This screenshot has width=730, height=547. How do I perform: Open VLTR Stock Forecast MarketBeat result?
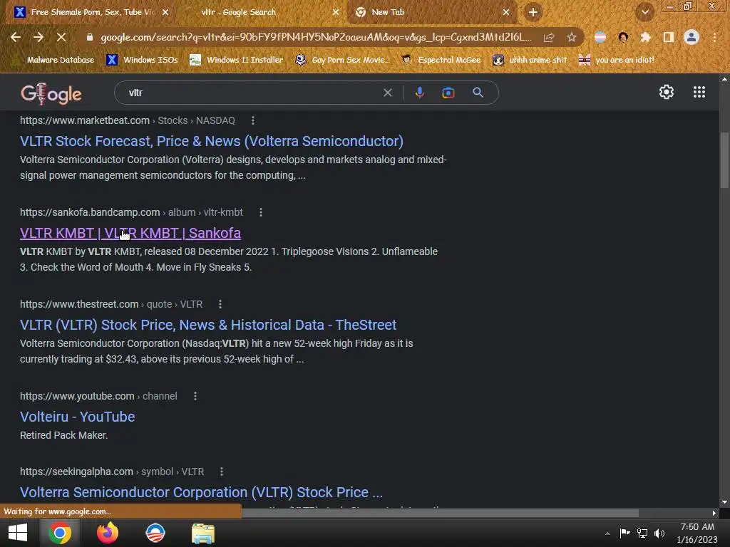211,141
